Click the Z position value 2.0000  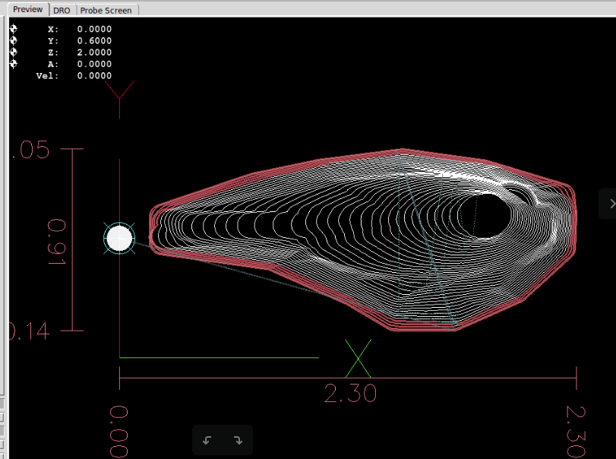pos(94,52)
